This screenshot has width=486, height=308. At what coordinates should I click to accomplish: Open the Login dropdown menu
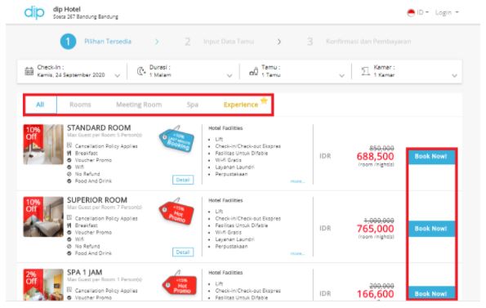(x=447, y=12)
